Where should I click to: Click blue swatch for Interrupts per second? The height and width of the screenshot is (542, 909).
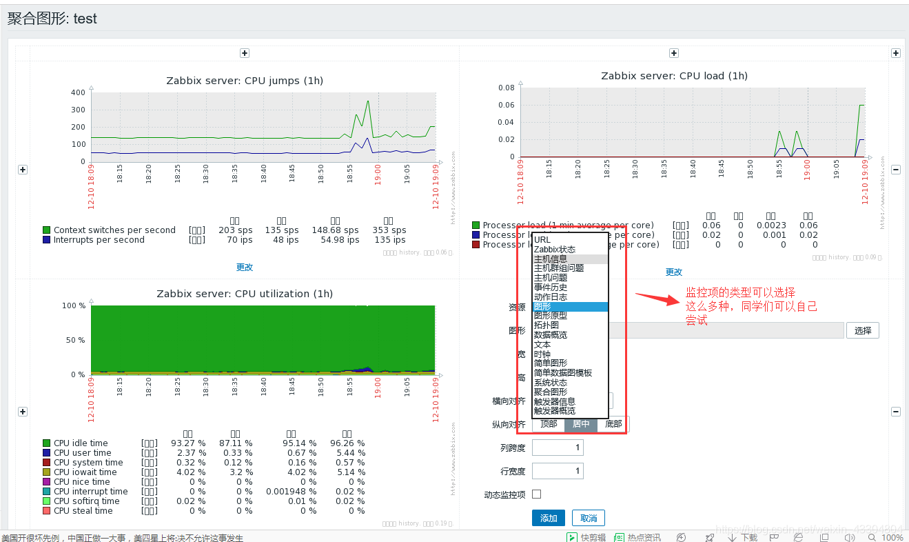(47, 240)
